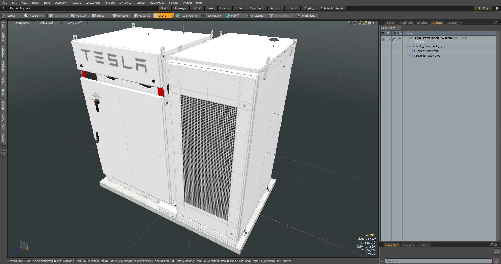Click the viewport rotate icon
The width and height of the screenshot is (501, 264).
355,23
